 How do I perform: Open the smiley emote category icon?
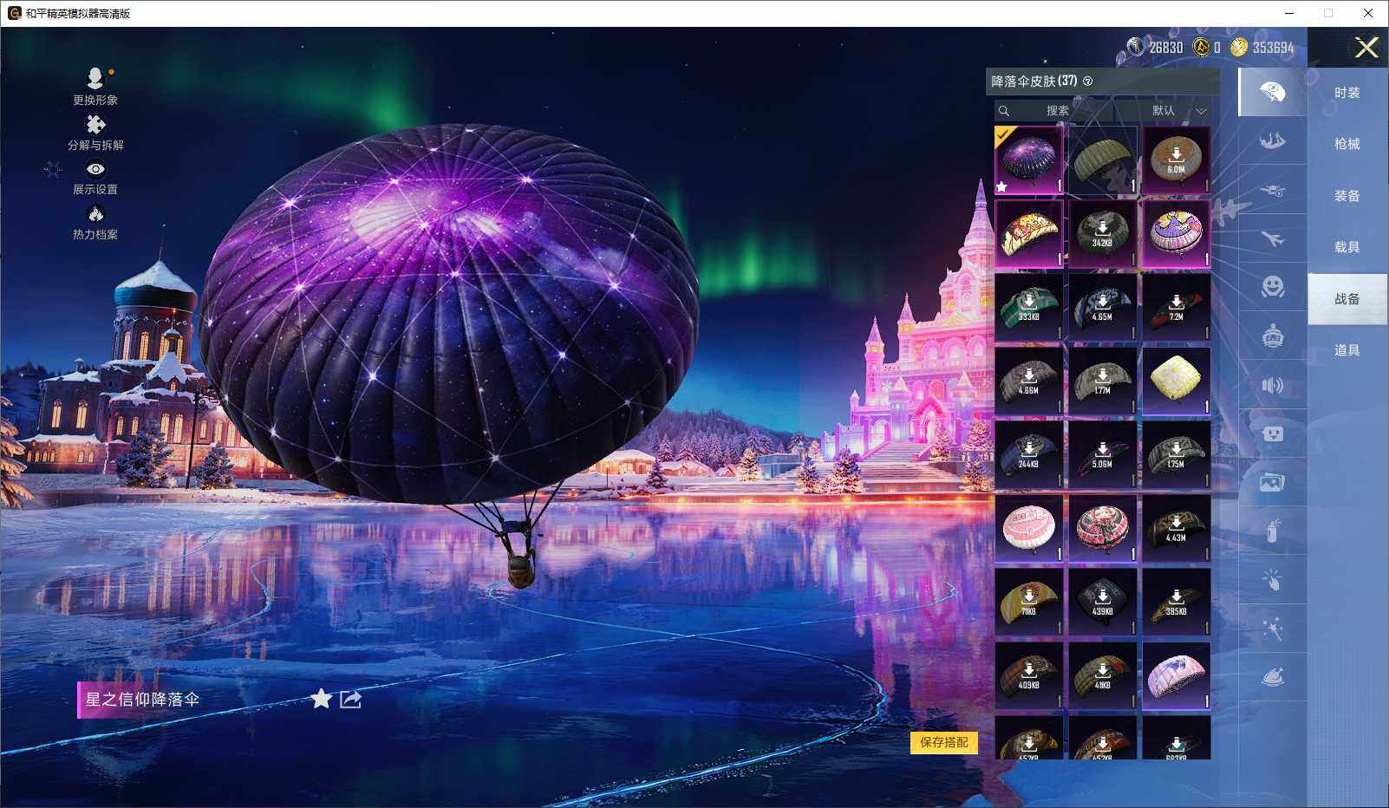(x=1272, y=286)
